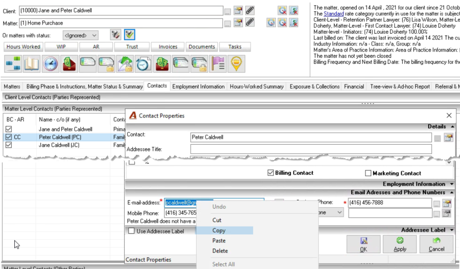Open the envelope with cash and padlock icon
460x269 pixels.
click(125, 64)
